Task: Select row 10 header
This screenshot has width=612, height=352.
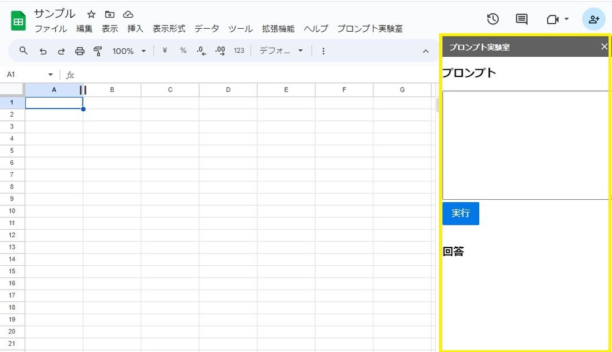Action: tap(12, 211)
